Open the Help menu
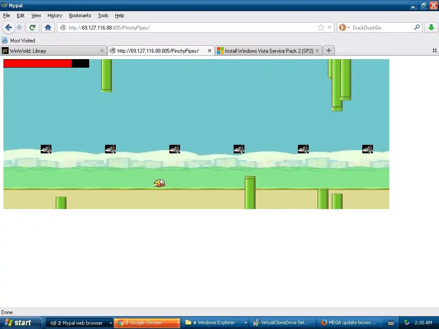439x329 pixels. coord(119,15)
